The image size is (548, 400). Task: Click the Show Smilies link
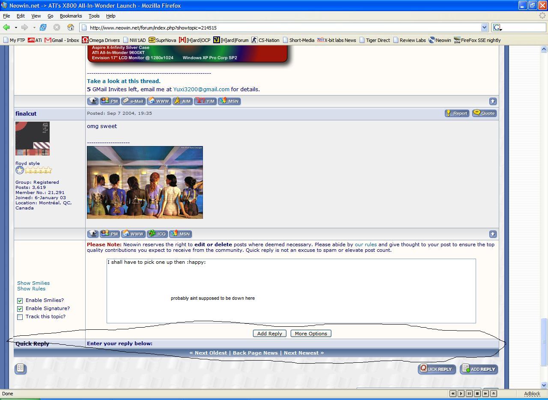tap(33, 283)
